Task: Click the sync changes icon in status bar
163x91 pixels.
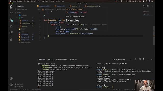Action: [20, 90]
